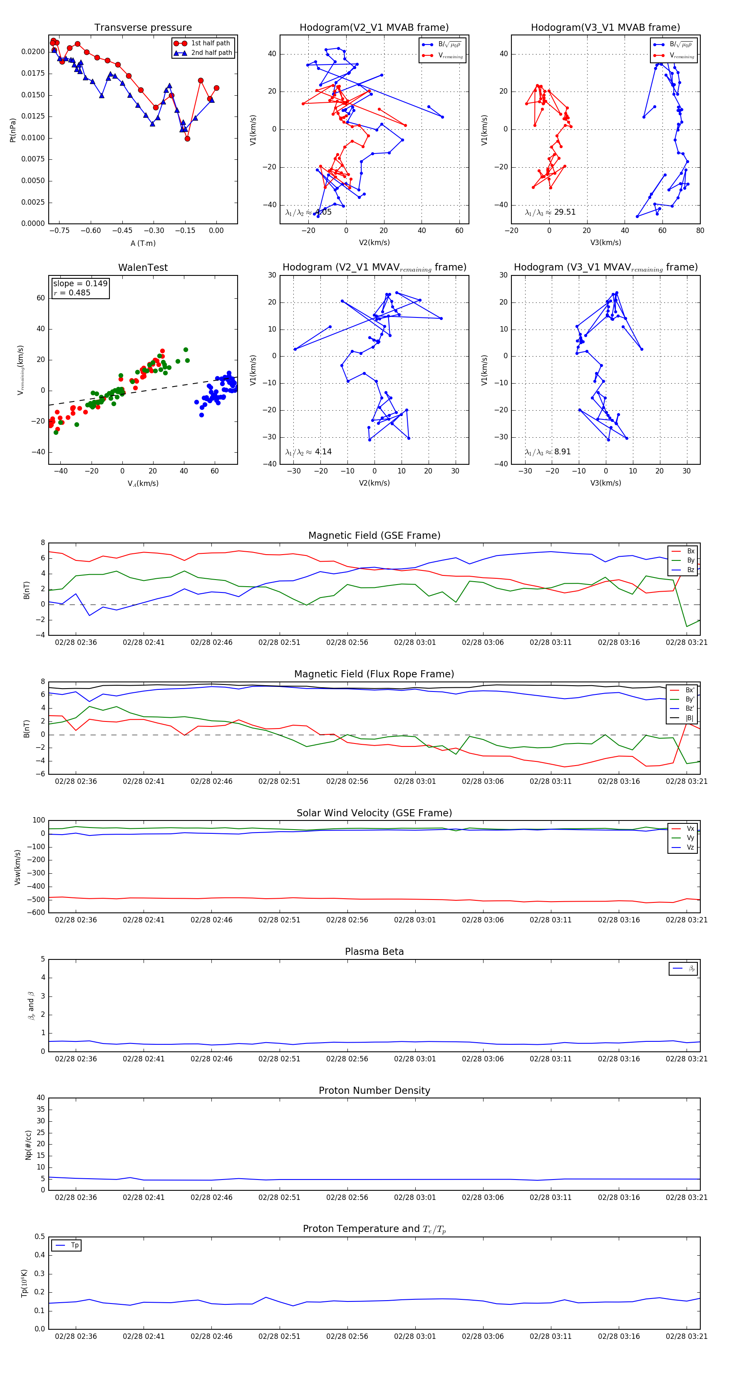Click the V2_V1 MVAV remaining frame hodogram title
Viewport: 749px width, 1373px height.
click(374, 268)
